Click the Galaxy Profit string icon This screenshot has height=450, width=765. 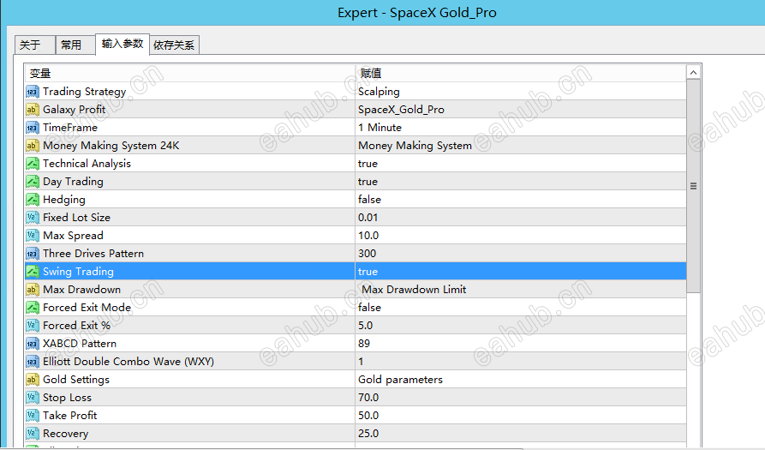tap(33, 110)
